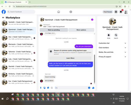The width and height of the screenshot is (131, 105).
Task: Attach a file using the photo icon
Action: (x=45, y=88)
